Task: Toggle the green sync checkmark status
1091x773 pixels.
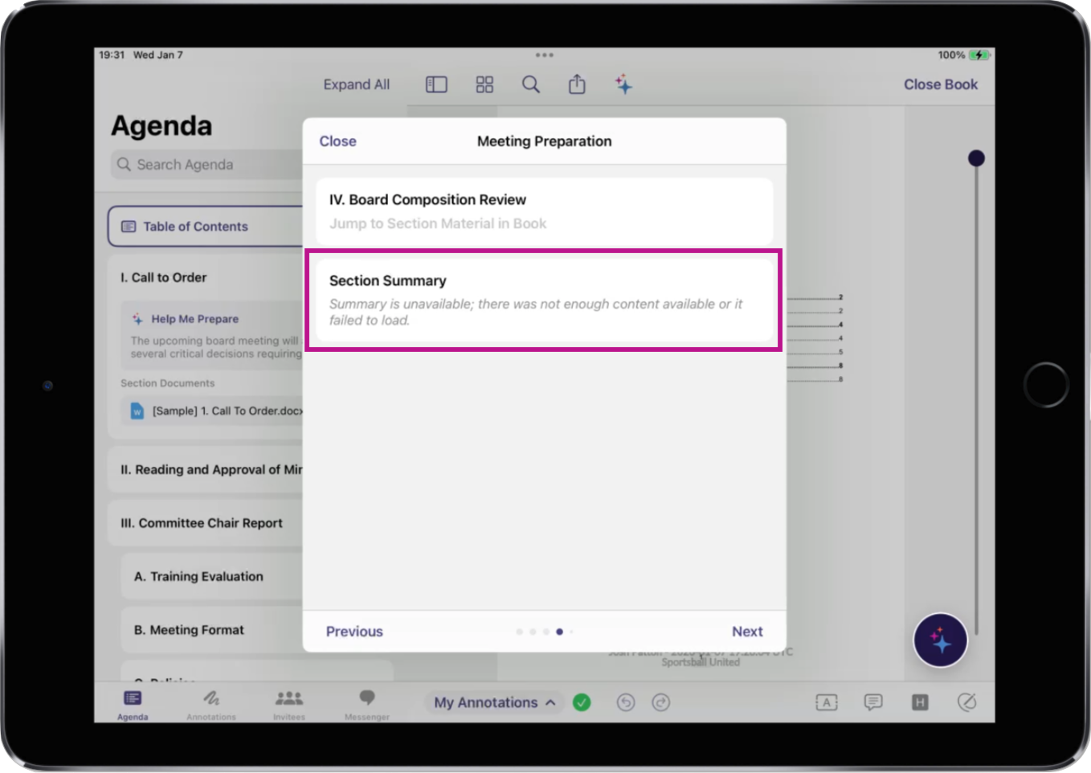Action: pyautogui.click(x=582, y=702)
